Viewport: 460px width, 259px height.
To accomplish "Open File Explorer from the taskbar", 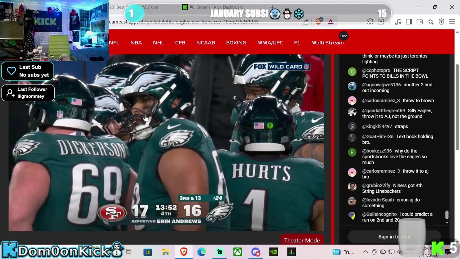I will (x=165, y=252).
